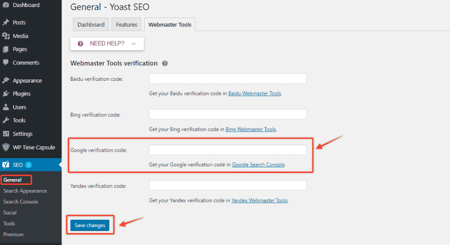The width and height of the screenshot is (450, 245).
Task: Click the Appearance paintbrush icon
Action: click(6, 80)
